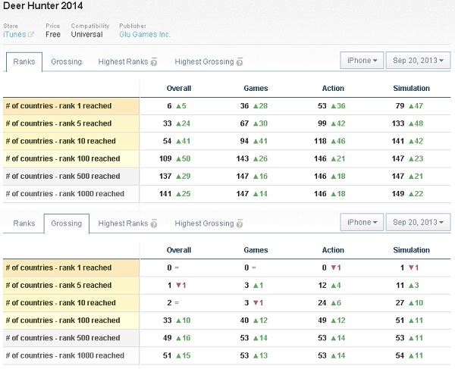Click the Simulation column header in Grossing table
455x369 pixels.
[x=411, y=250]
